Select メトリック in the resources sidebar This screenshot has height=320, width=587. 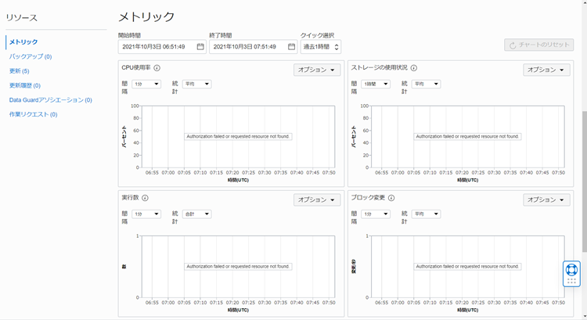(23, 41)
